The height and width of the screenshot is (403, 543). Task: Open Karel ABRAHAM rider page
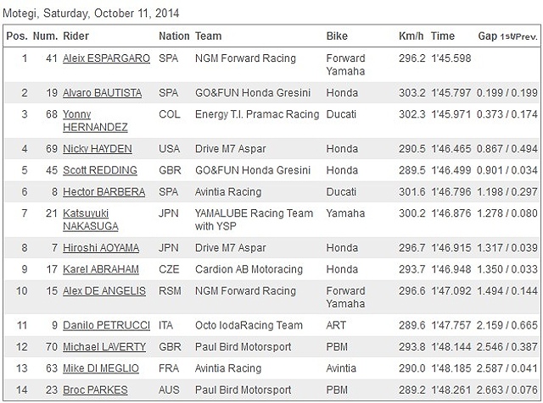[x=101, y=269]
